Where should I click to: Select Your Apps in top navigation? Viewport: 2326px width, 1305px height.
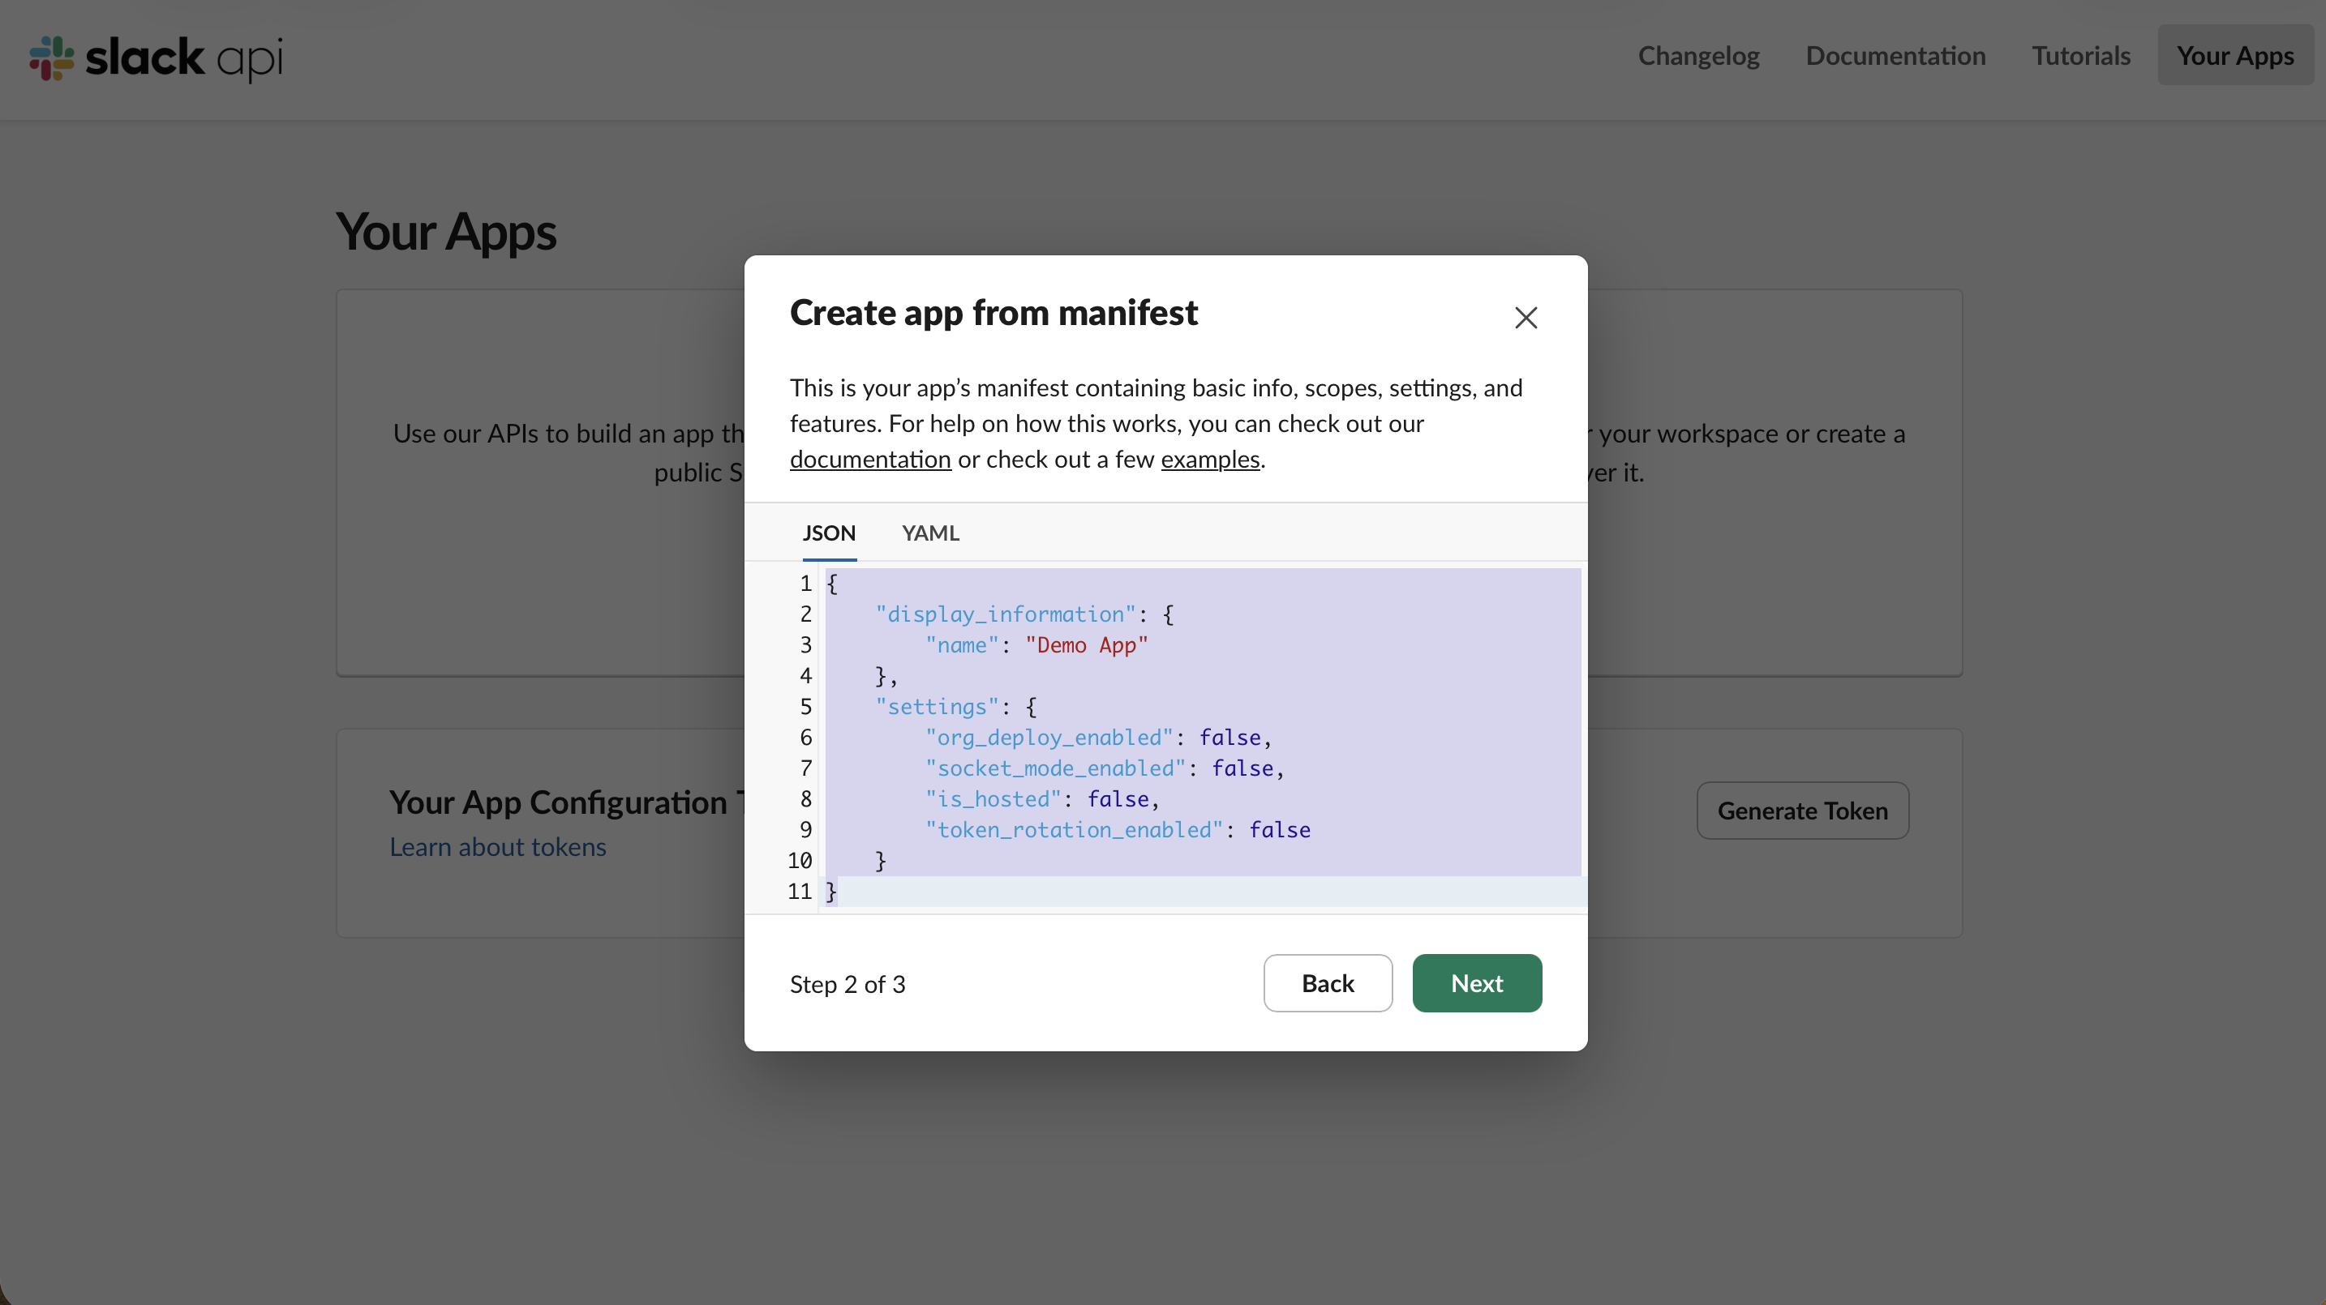point(2235,55)
